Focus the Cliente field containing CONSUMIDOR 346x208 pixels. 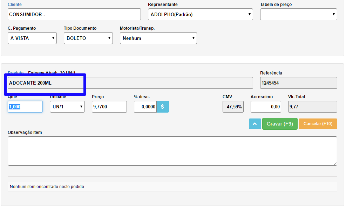(x=74, y=15)
